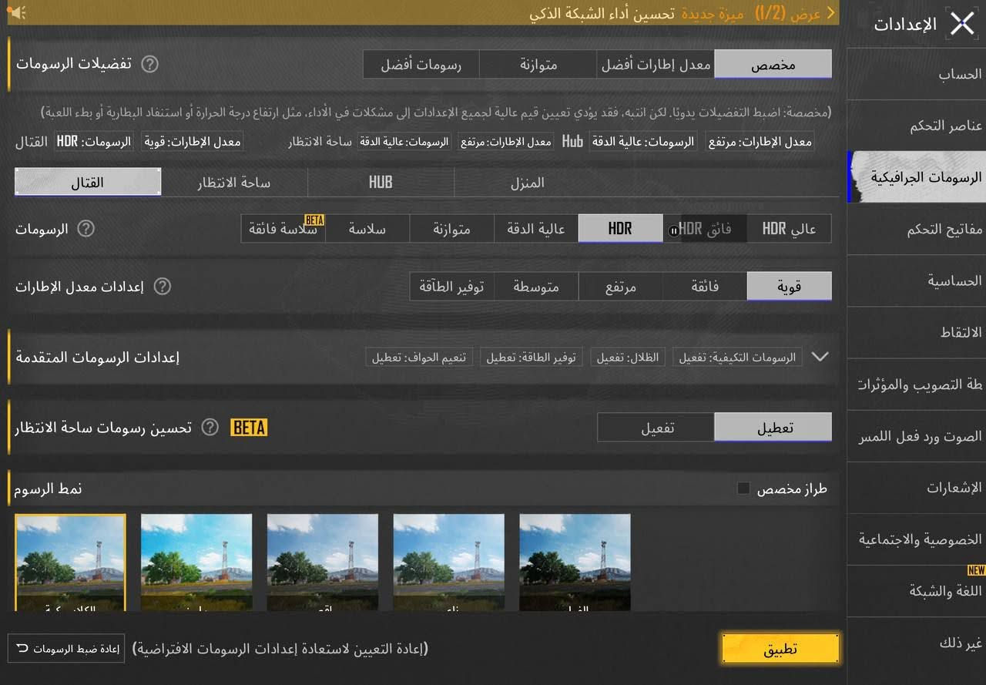Click the banner text تحسين أداء الشبكة الذكي
Viewport: 986px width, 685px height.
pyautogui.click(x=602, y=13)
